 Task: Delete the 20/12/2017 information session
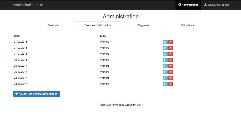click(x=171, y=66)
